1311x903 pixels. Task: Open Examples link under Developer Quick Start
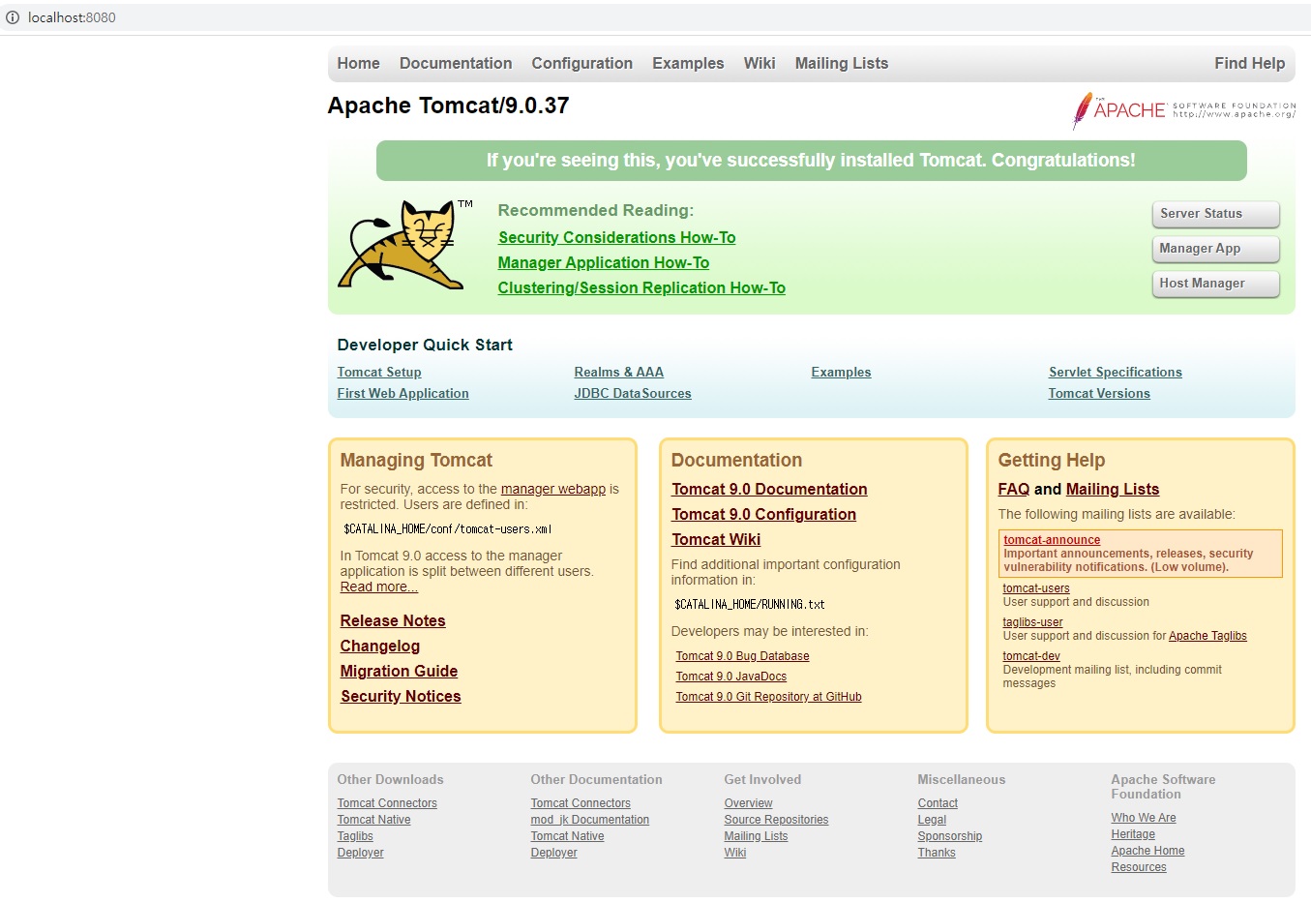[841, 372]
